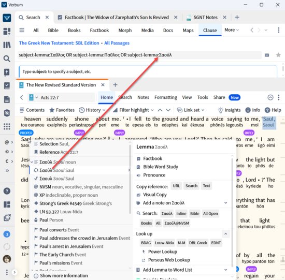
Task: Expand the Add a note on Σαούλ options
Action: [x=225, y=203]
